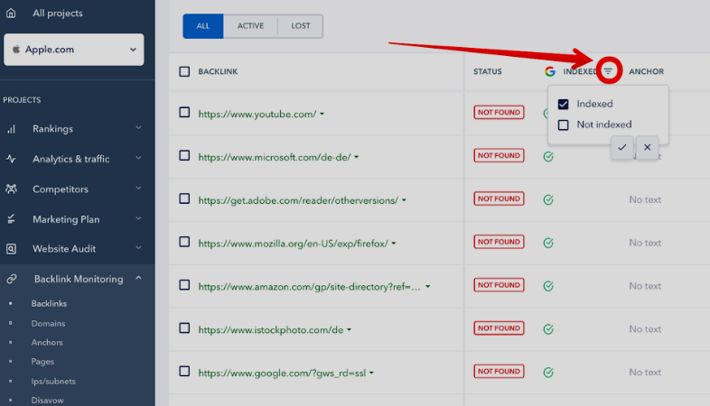Expand the Marketing Plan chevron
Viewport: 710px width, 406px height.
click(138, 218)
